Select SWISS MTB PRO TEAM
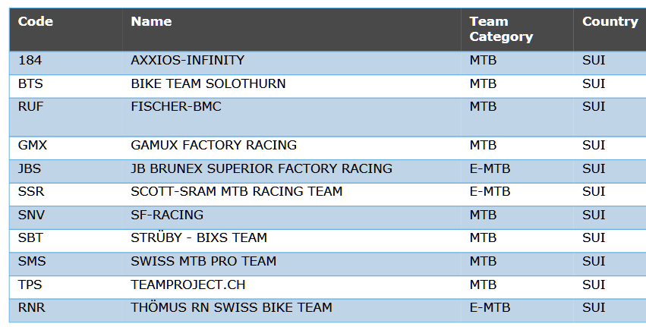Image resolution: width=646 pixels, height=327 pixels. click(x=203, y=261)
